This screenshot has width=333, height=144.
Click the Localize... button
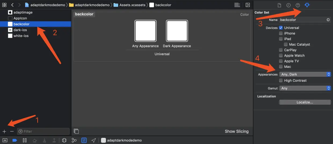tap(305, 102)
